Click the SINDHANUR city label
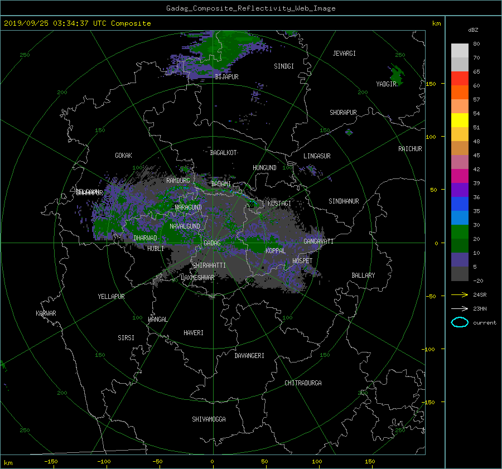502x469 pixels. point(344,201)
